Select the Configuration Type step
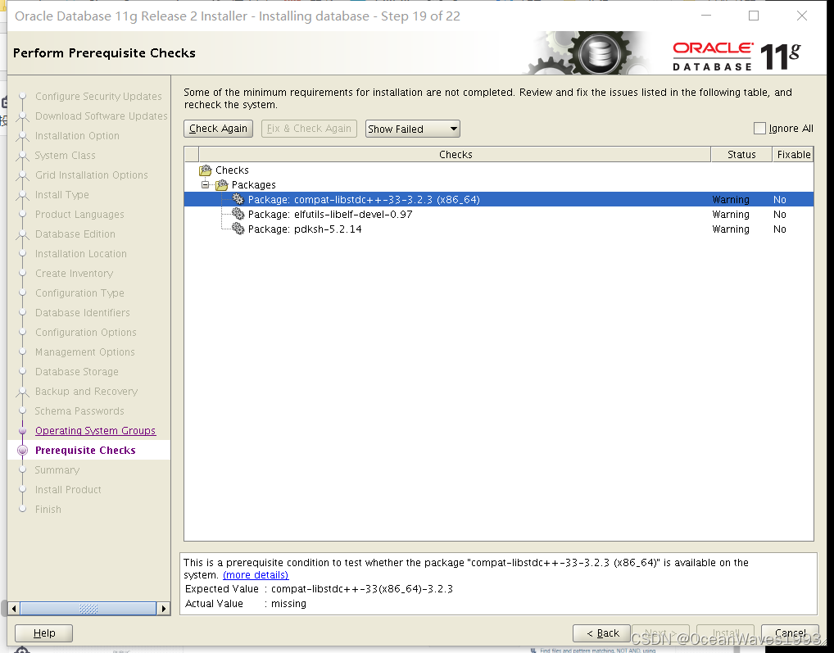Image resolution: width=834 pixels, height=653 pixels. [79, 293]
